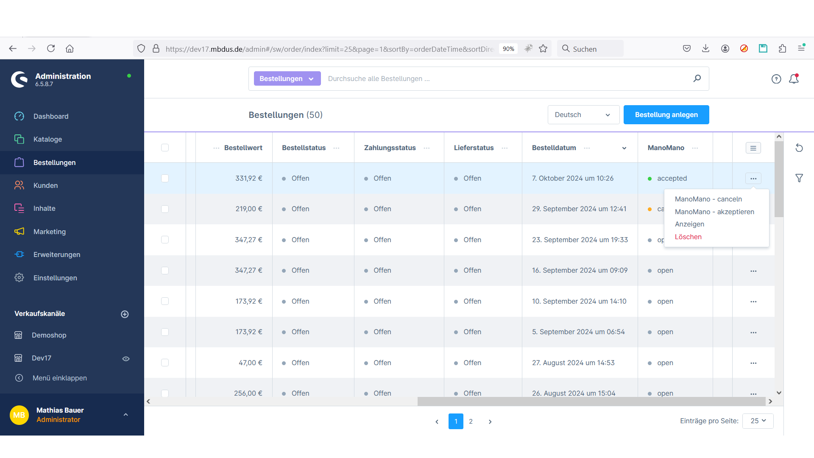Select all orders header checkbox

pos(165,148)
